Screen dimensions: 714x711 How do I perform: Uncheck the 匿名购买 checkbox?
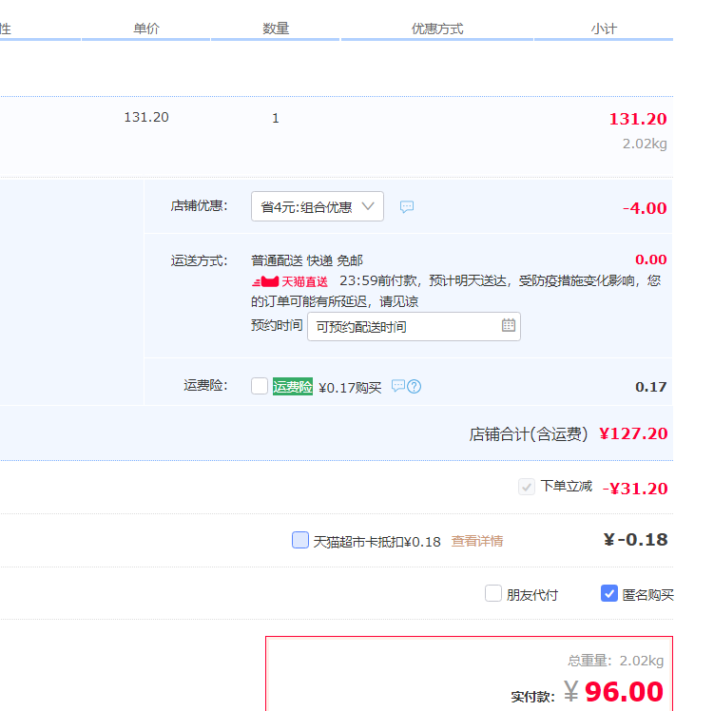coord(609,594)
